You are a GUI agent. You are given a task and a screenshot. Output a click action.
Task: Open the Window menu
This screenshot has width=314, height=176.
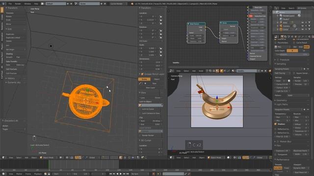(27, 3)
